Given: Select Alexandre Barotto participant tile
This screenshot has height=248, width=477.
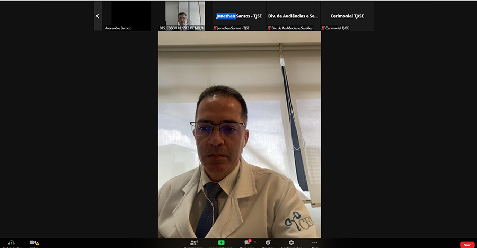Looking at the screenshot, I should pos(130,15).
